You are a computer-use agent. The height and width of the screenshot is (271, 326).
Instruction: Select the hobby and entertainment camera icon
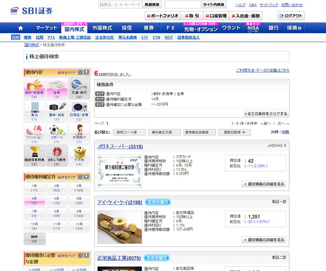[x=57, y=111]
